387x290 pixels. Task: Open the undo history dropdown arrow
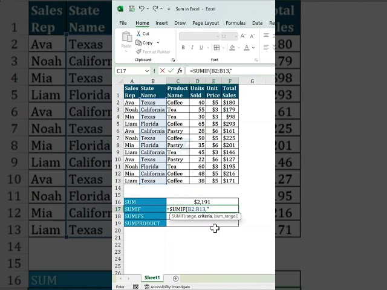click(x=148, y=8)
